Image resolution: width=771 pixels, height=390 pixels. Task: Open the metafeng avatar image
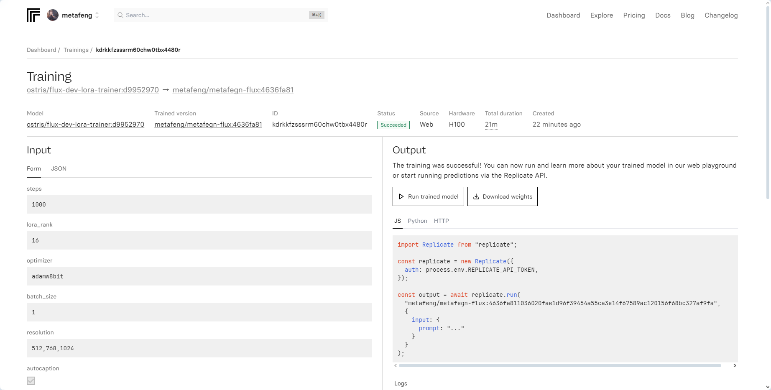coord(53,15)
